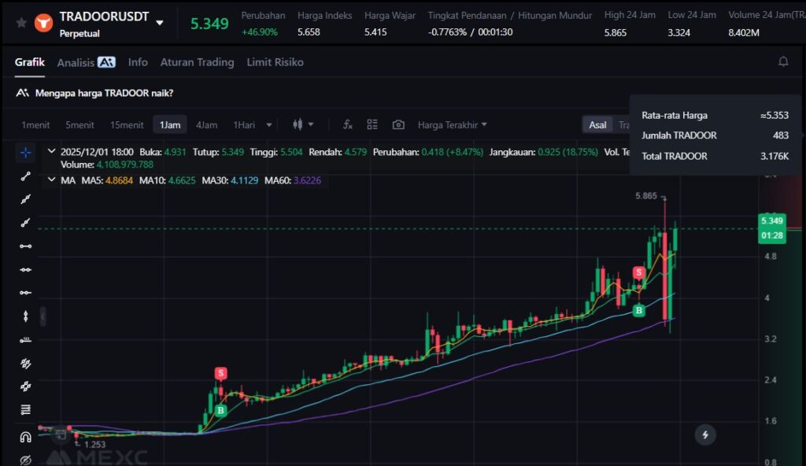Open the Harga Terakhir dropdown
The width and height of the screenshot is (806, 466).
[x=452, y=124]
